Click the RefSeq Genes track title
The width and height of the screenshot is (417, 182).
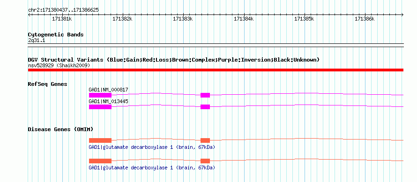coord(48,84)
